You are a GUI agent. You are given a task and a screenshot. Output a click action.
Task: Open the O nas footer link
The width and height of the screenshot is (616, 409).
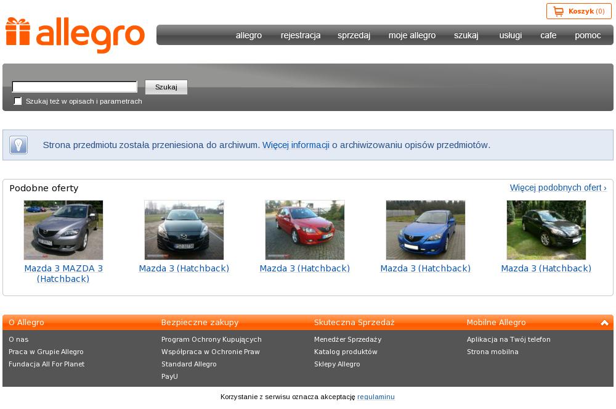point(18,339)
